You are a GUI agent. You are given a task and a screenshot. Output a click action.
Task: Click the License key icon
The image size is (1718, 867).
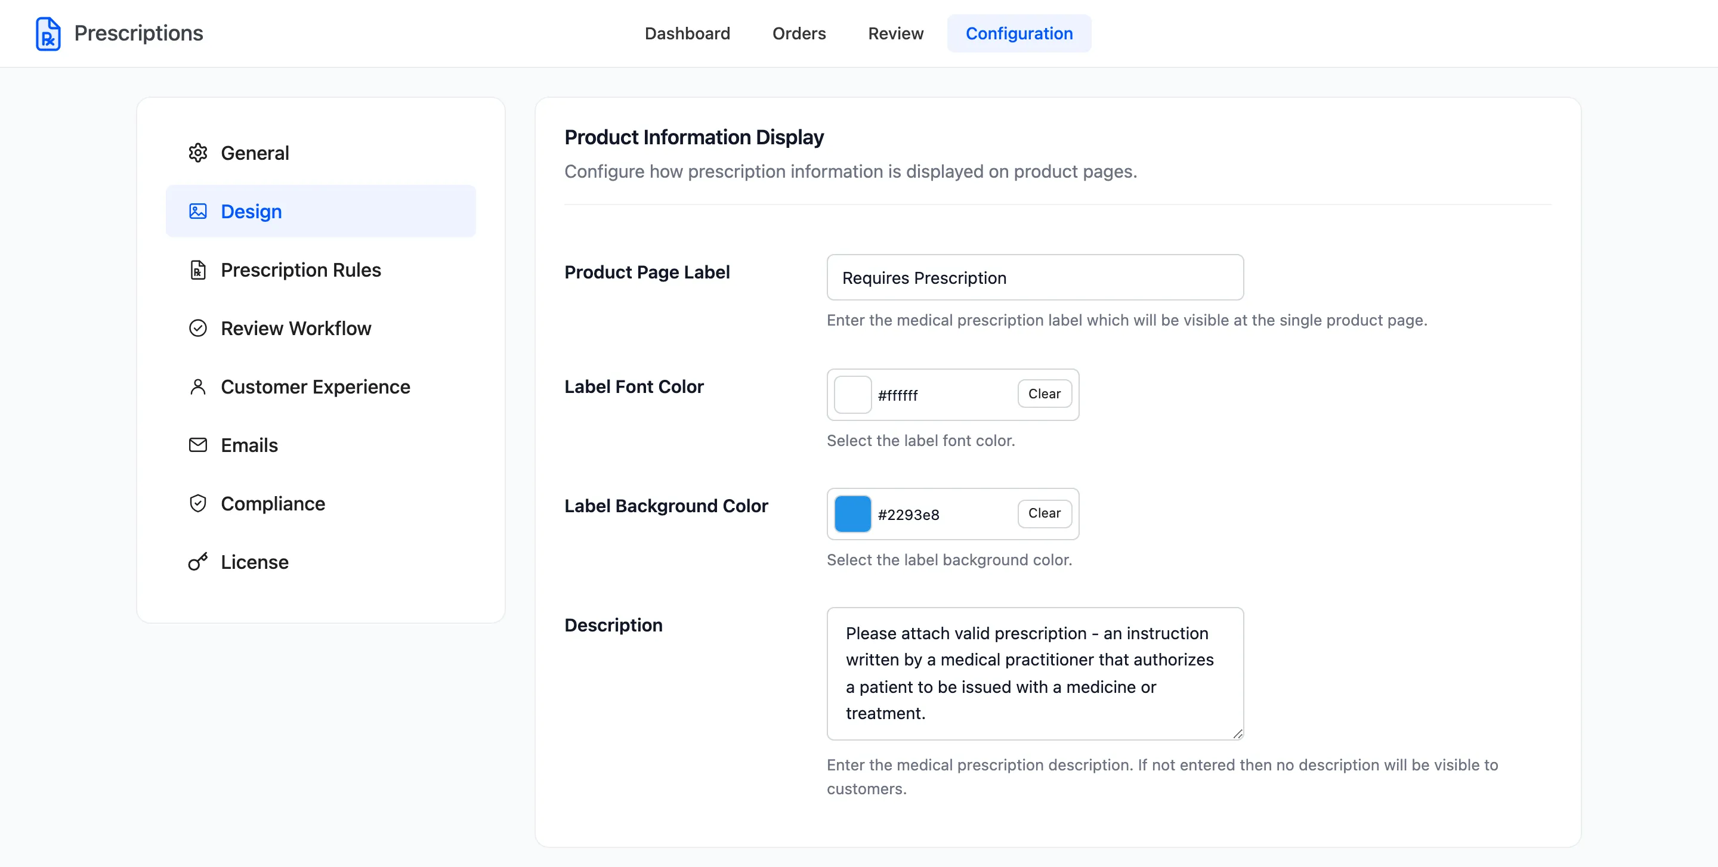pos(198,562)
